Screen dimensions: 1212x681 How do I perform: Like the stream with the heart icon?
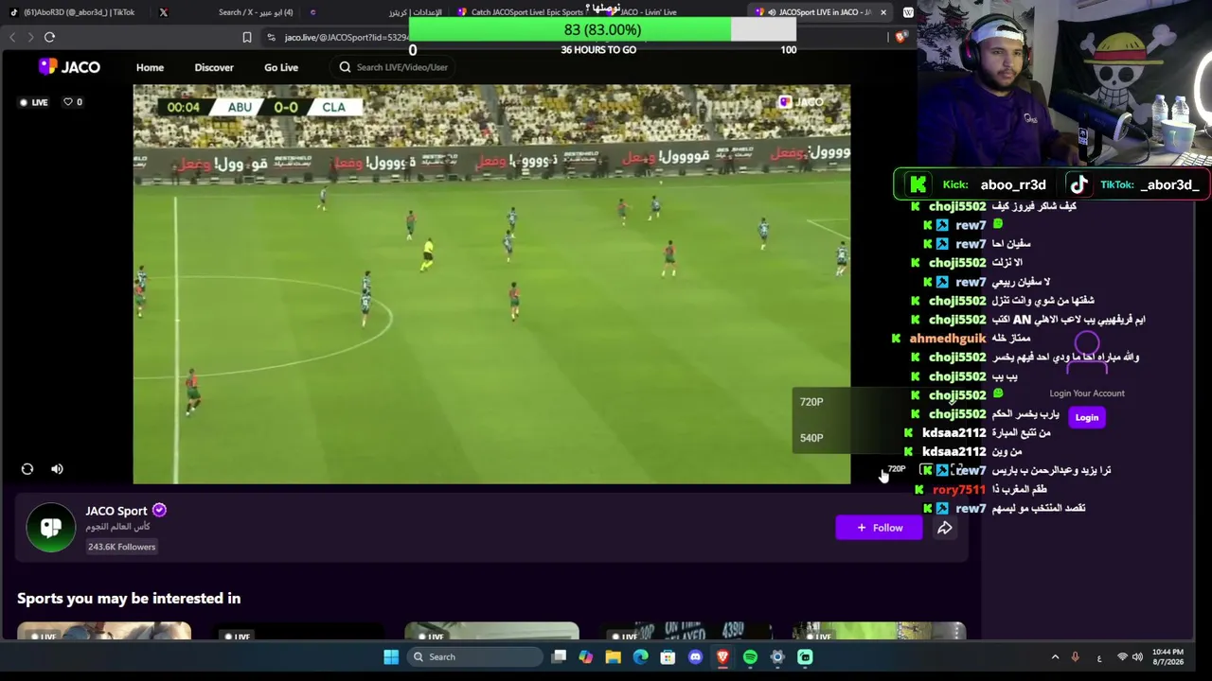[x=68, y=102]
